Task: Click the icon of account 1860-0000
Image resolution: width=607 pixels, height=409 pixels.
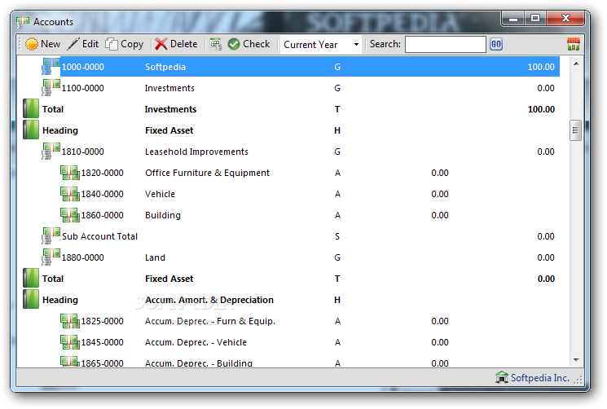Action: pos(70,215)
